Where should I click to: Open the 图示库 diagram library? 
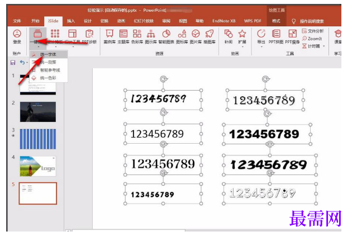[x=151, y=36]
